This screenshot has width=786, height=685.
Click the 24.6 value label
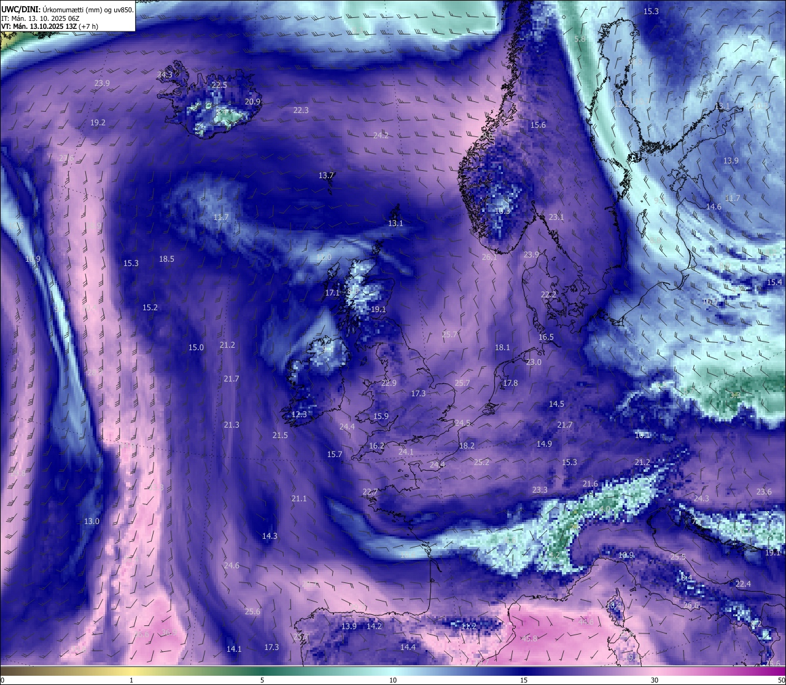(x=232, y=565)
